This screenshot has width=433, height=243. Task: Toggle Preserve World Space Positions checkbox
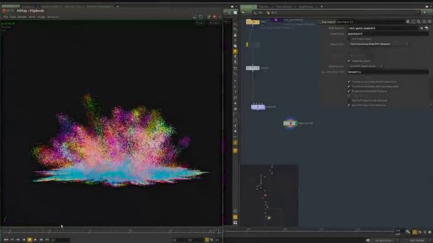[349, 91]
